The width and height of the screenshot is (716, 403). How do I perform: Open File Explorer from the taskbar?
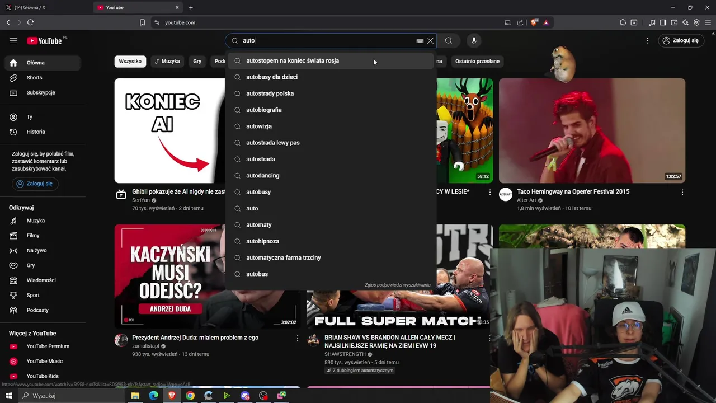click(135, 396)
